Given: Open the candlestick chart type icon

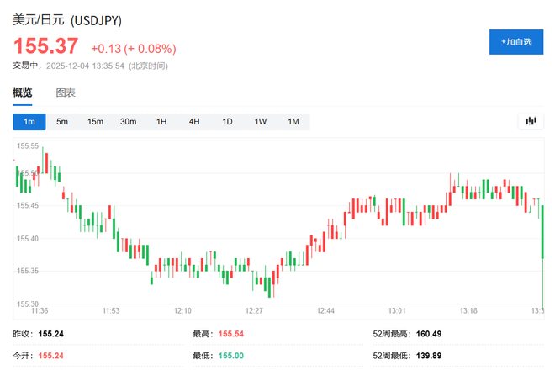Looking at the screenshot, I should pyautogui.click(x=530, y=121).
